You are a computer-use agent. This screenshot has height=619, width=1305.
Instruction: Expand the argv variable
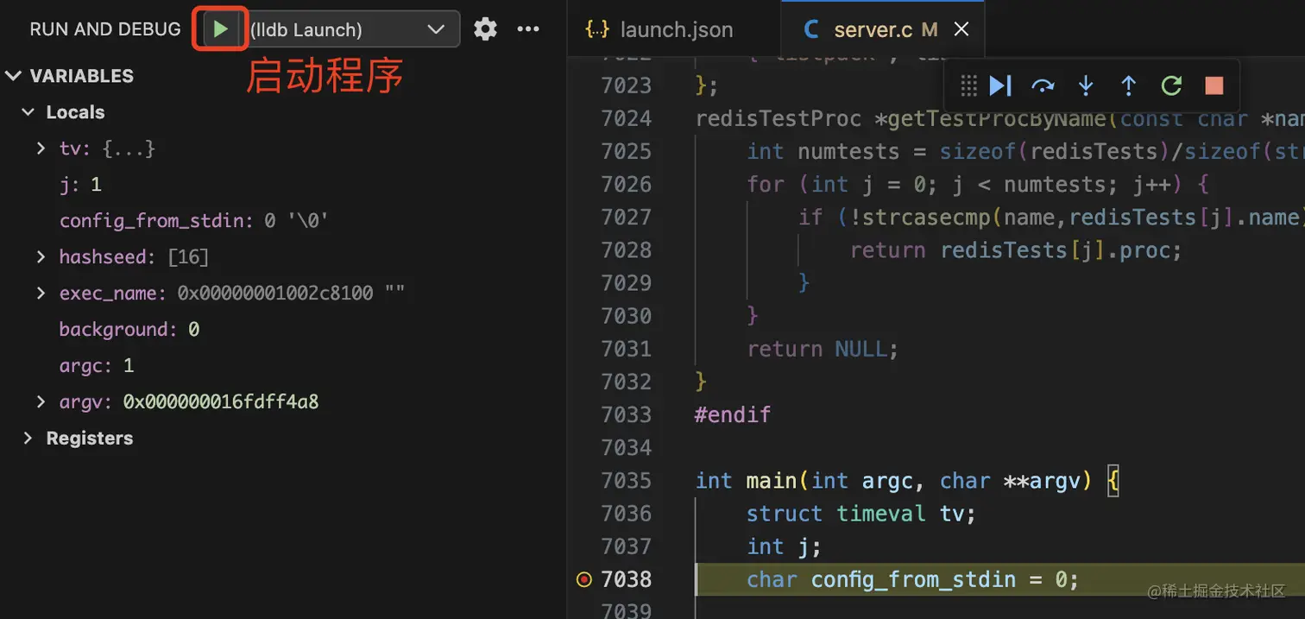click(x=41, y=401)
